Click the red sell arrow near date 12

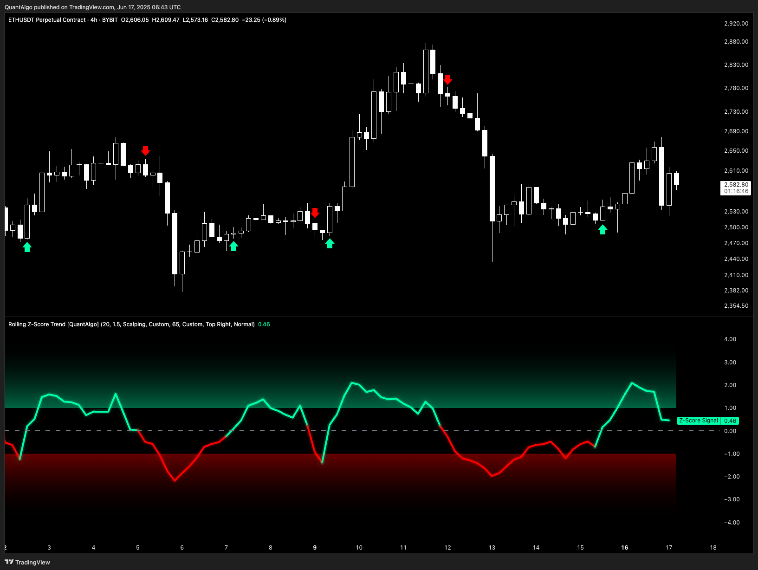coord(447,79)
